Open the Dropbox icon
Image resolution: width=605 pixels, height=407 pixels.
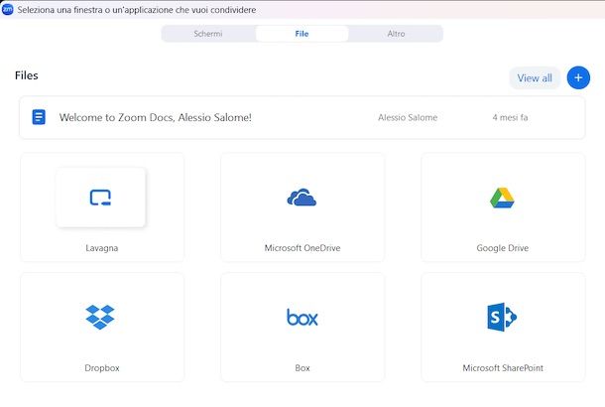tap(100, 317)
